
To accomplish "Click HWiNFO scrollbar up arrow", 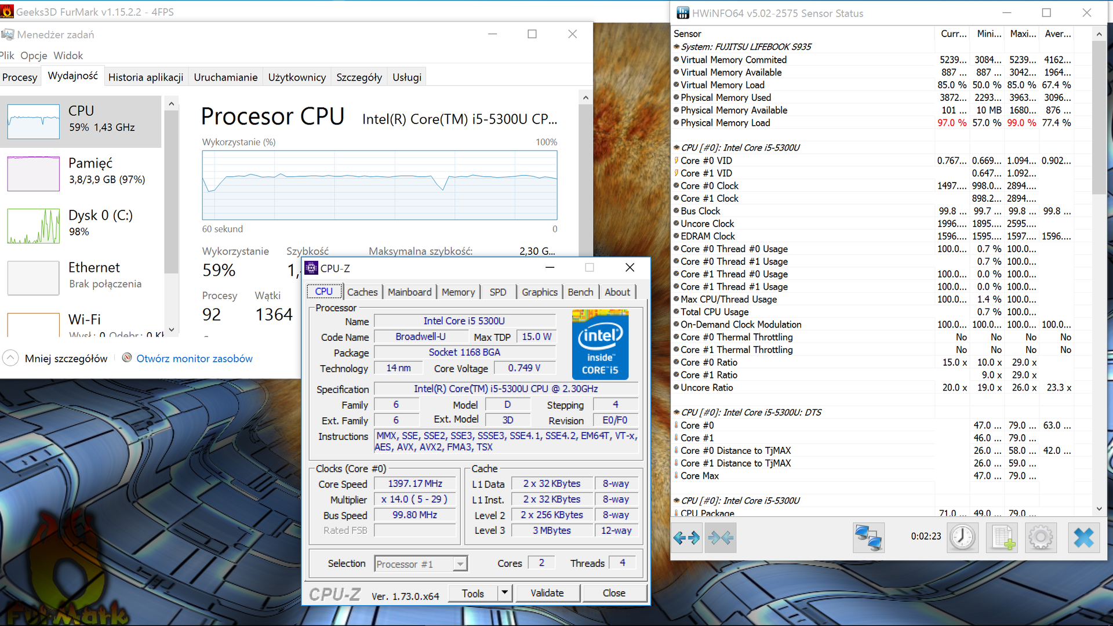I will click(1099, 34).
